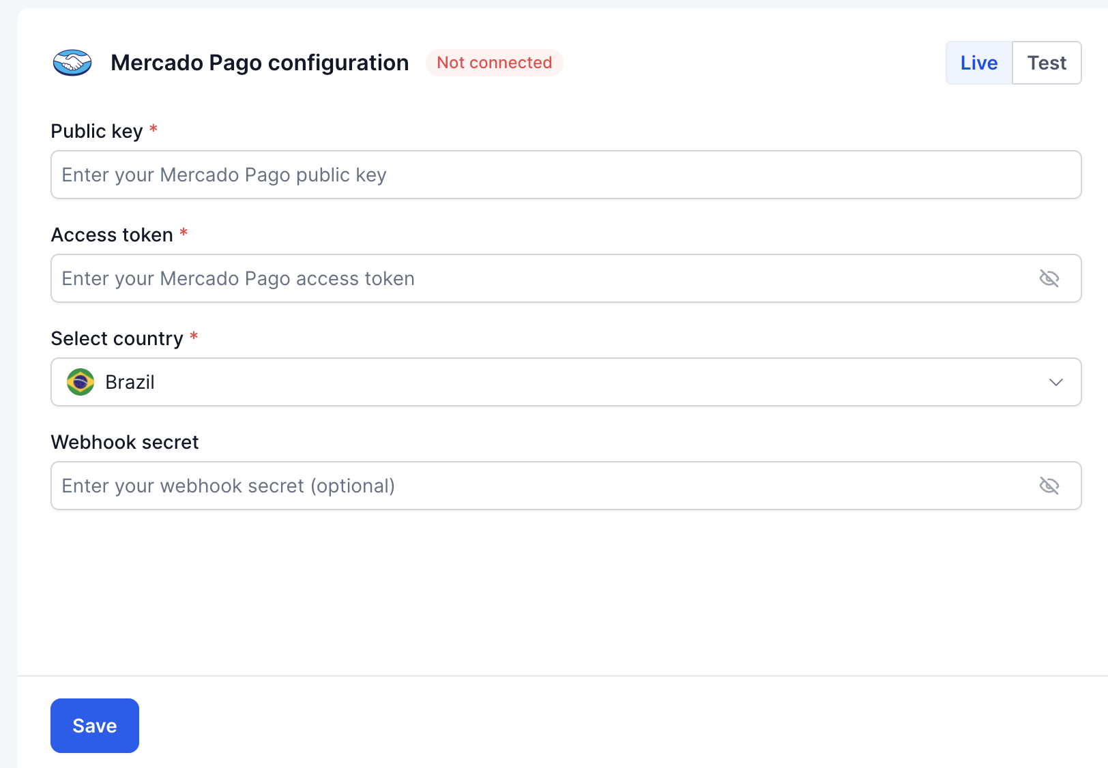Focus the Public key input field
The image size is (1108, 768).
(x=566, y=175)
